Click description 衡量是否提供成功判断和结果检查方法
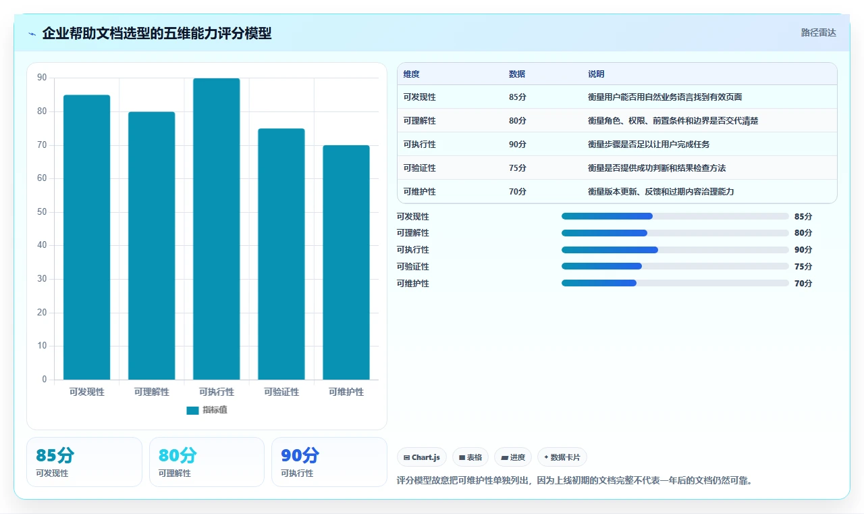Image resolution: width=864 pixels, height=514 pixels. [657, 168]
